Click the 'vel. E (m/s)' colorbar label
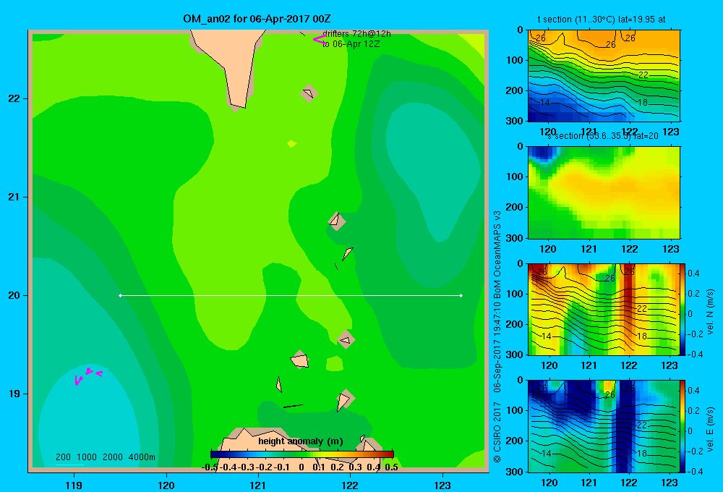Viewport: 723px width, 492px height. 711,429
